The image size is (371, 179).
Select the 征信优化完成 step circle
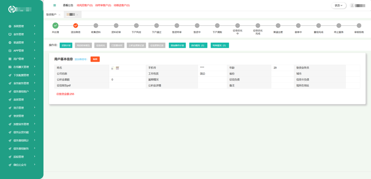pyautogui.click(x=258, y=25)
